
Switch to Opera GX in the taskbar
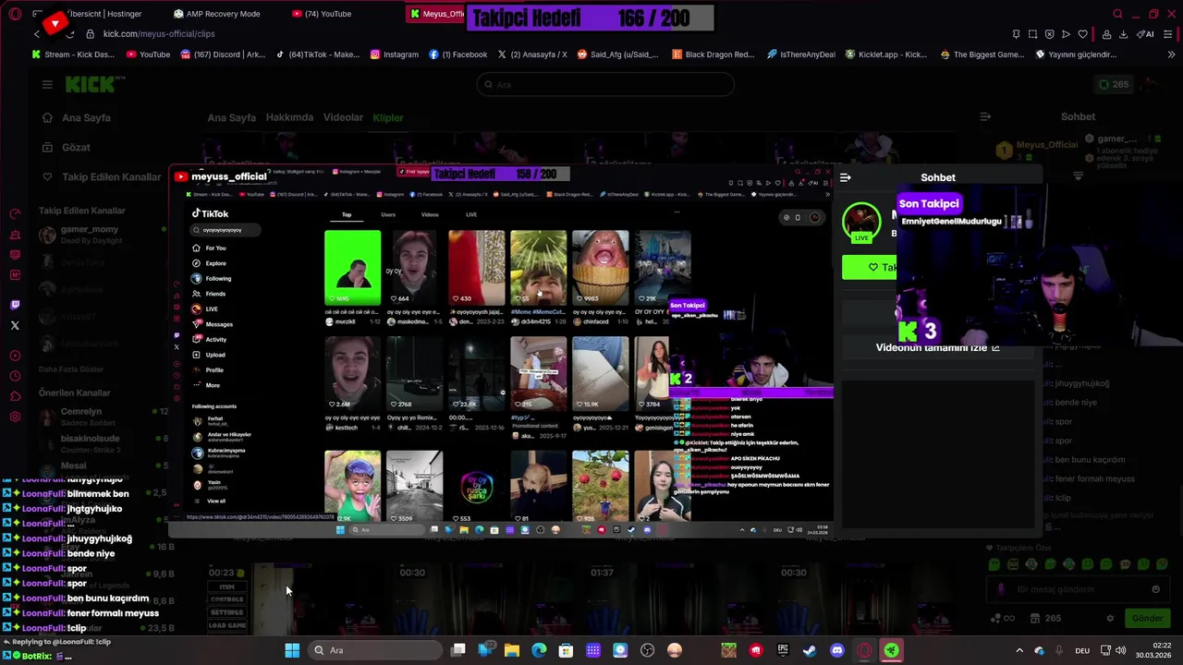864,650
